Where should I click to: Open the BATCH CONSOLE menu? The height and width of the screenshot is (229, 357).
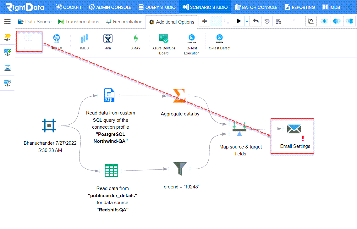coord(256,7)
